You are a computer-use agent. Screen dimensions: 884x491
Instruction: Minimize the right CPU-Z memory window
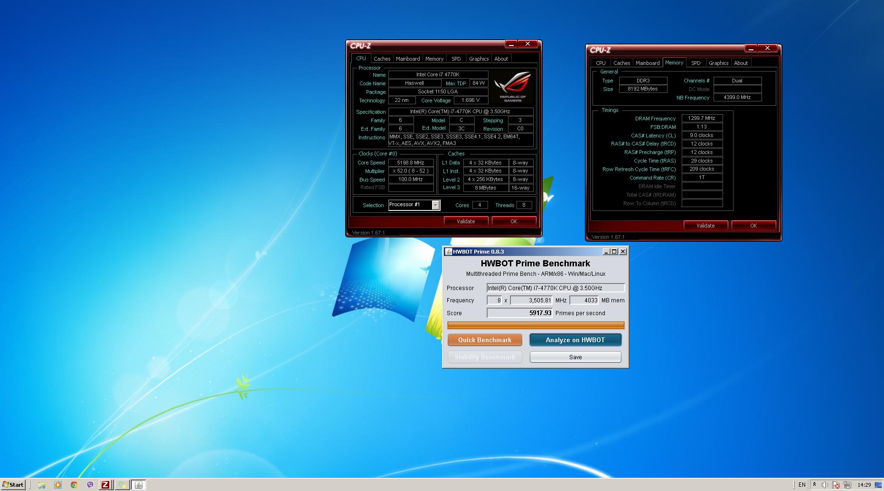(751, 48)
